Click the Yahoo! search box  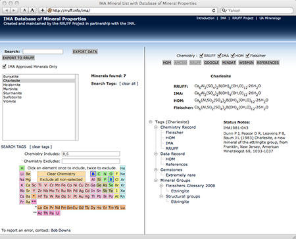click(x=257, y=11)
